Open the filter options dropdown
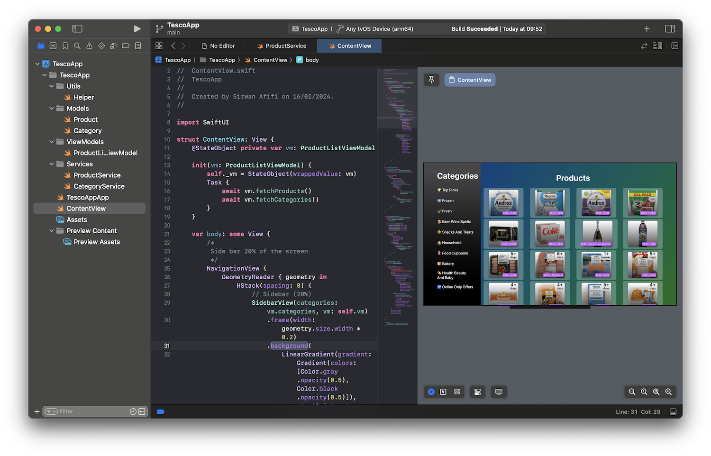The height and width of the screenshot is (456, 711). click(x=51, y=411)
